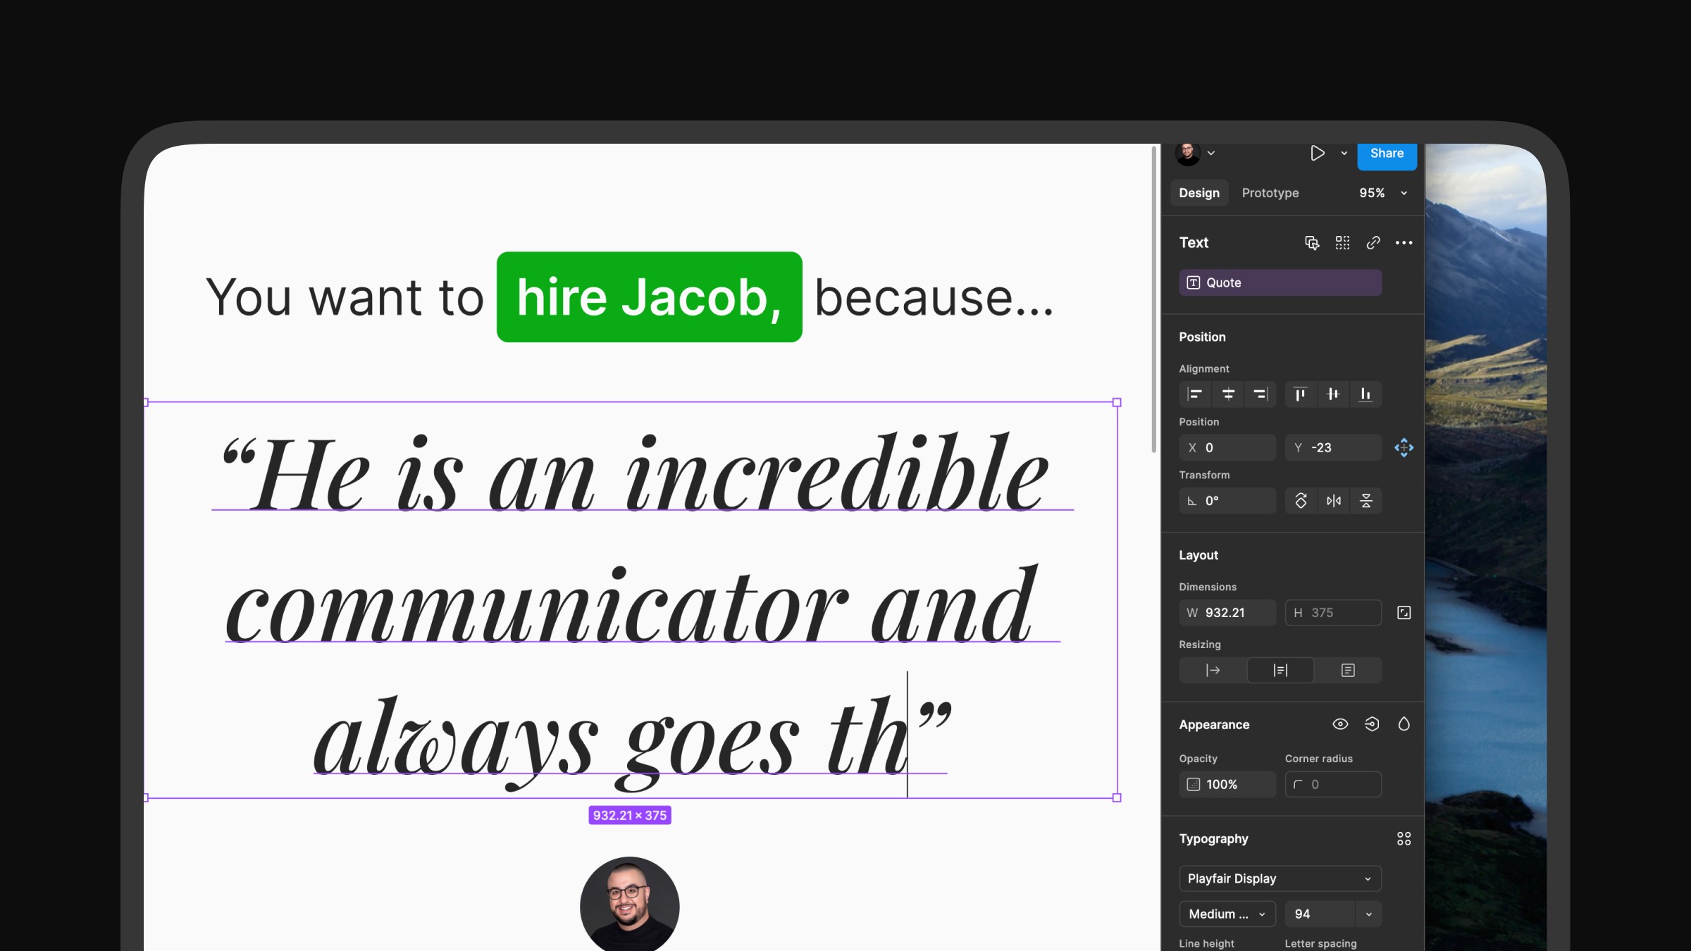
Task: Click the align bottom icon
Action: pos(1365,394)
